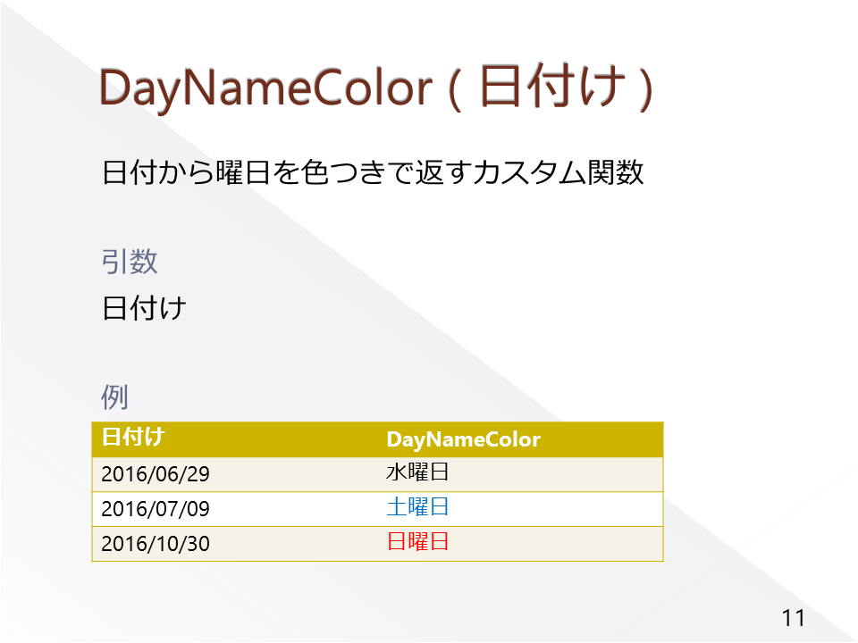Click the slide number 11
The height and width of the screenshot is (643, 858).
pyautogui.click(x=793, y=617)
